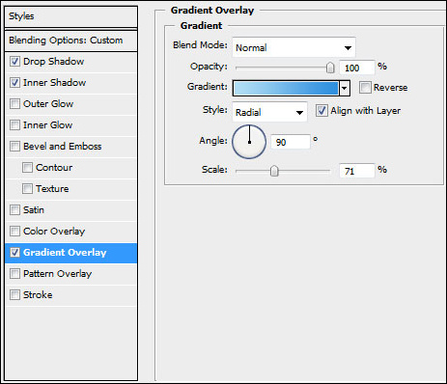Viewport: 447px width, 384px height.
Task: Click the Opacity slider handle
Action: (330, 68)
